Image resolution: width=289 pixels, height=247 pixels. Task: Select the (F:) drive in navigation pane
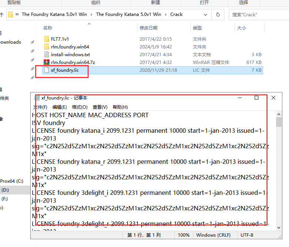coord(4,199)
